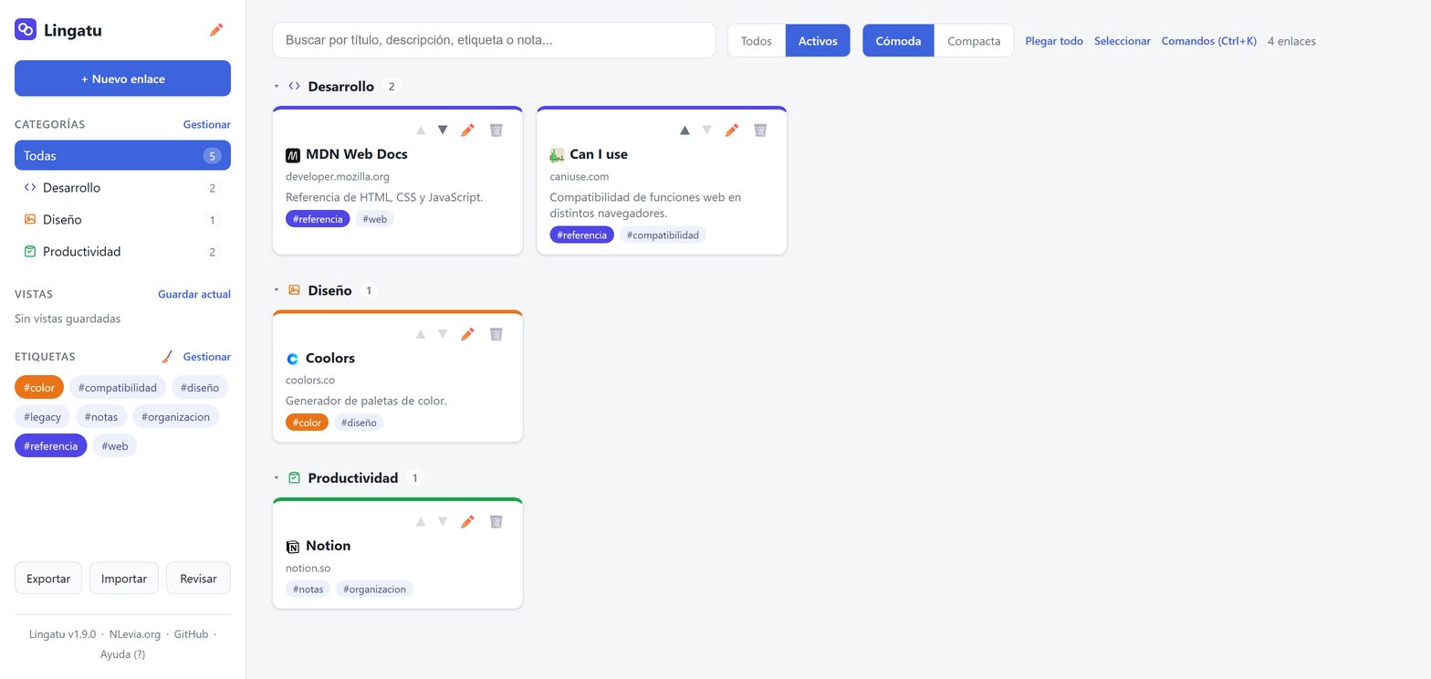
Task: Move Can I use card up
Action: (684, 131)
